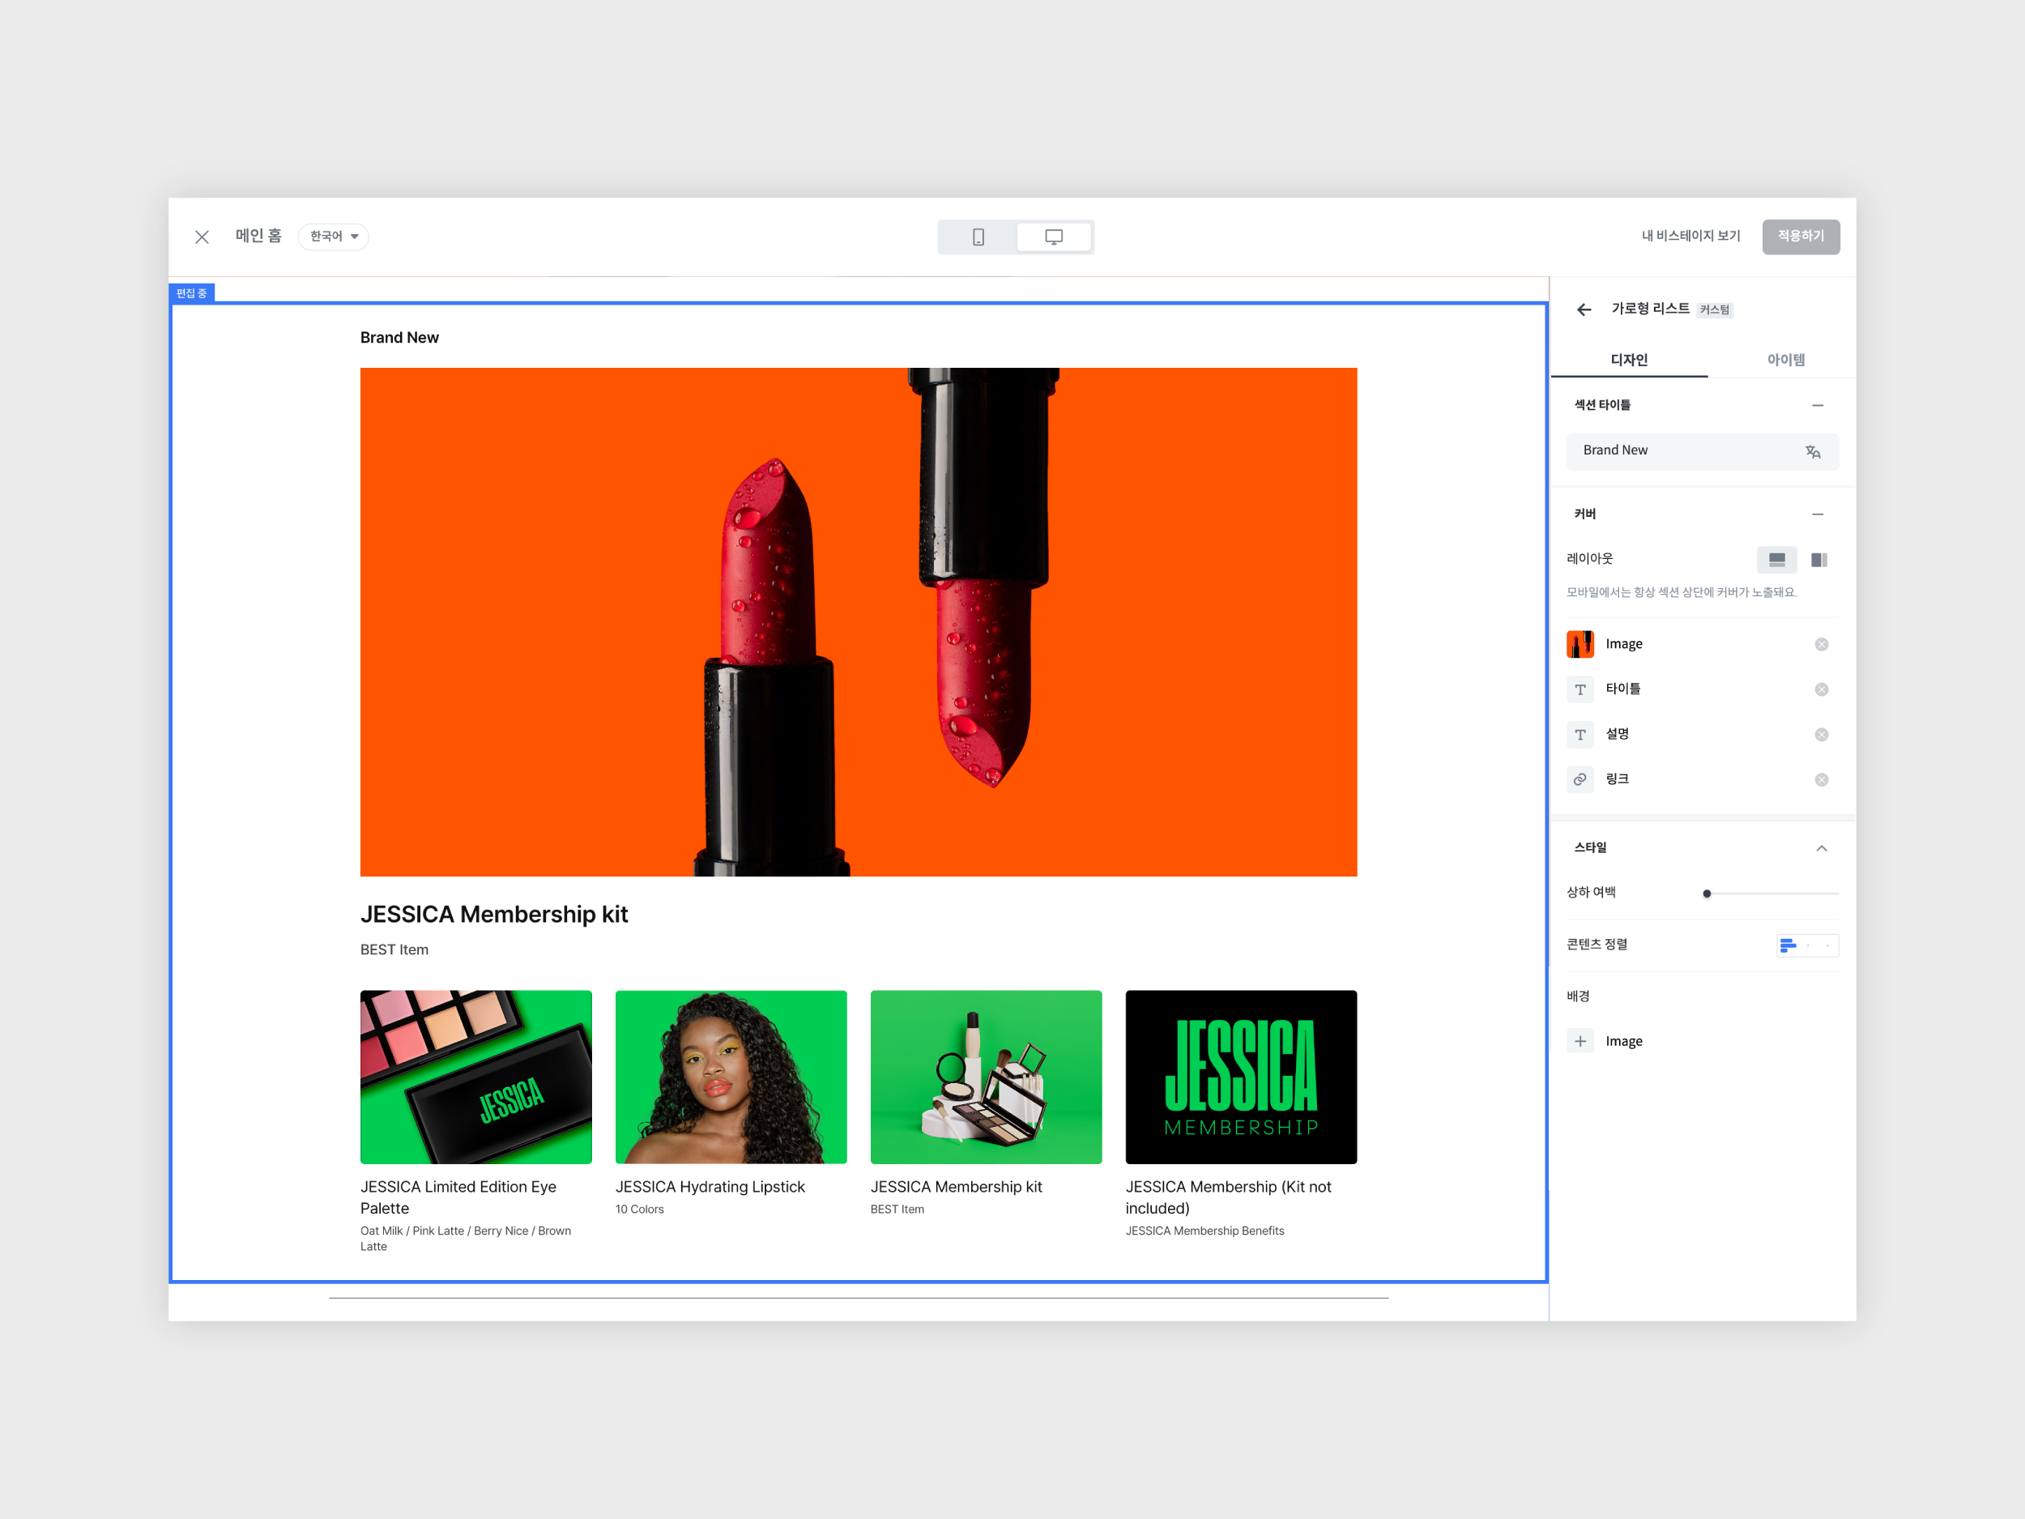2025x1519 pixels.
Task: Click the Oat Milk / Pink Latte caption
Action: click(x=465, y=1238)
